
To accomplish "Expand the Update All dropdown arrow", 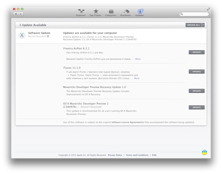I will tap(203, 25).
